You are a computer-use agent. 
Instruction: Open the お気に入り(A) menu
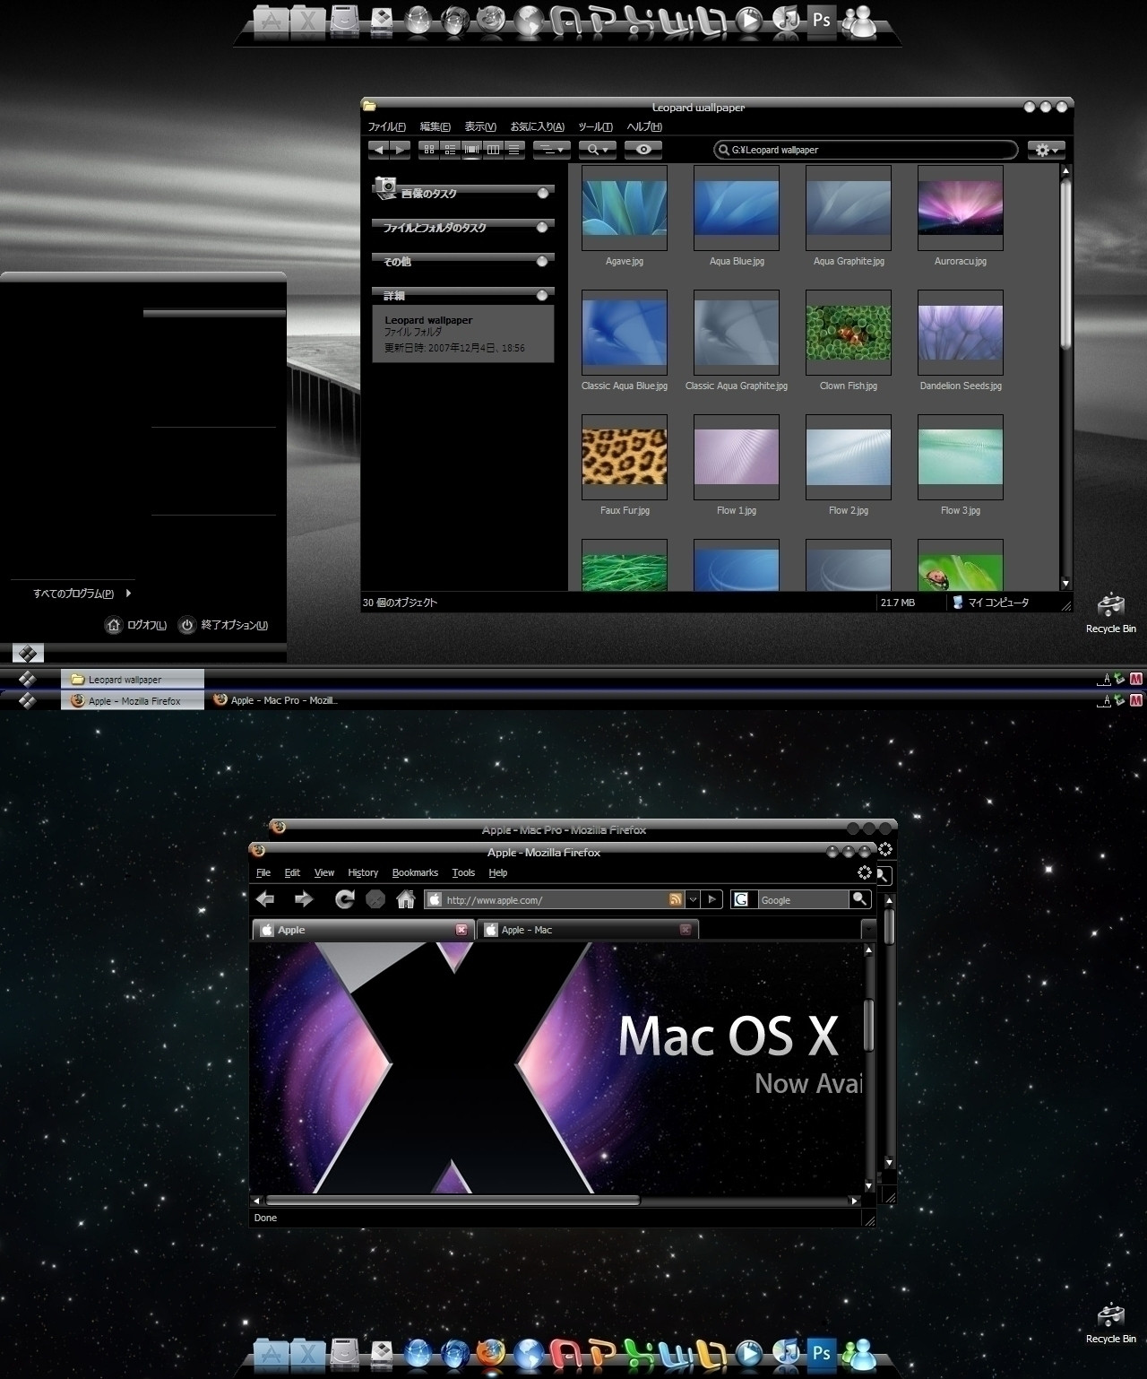538,126
